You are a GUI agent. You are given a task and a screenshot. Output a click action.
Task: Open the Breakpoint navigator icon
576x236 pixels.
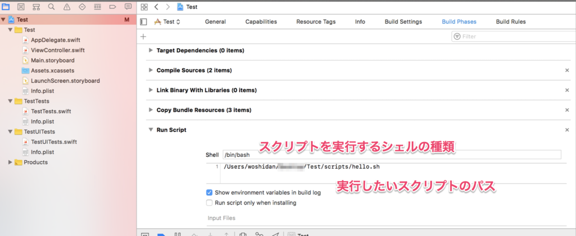(112, 7)
